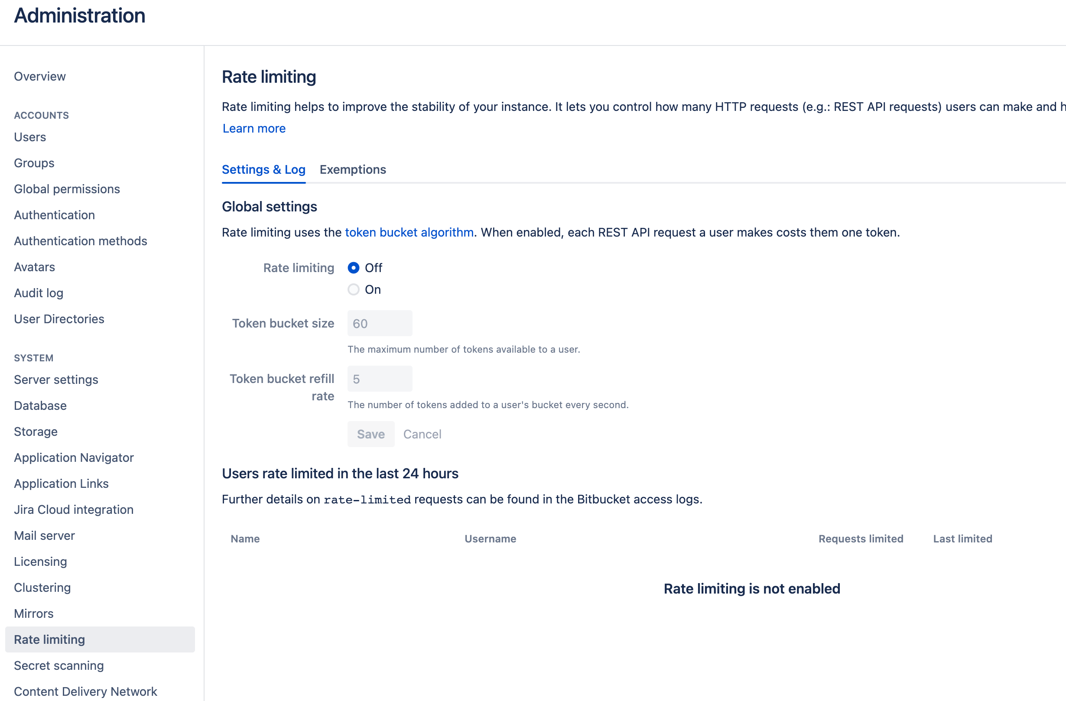This screenshot has width=1066, height=701.
Task: Click the Token bucket refill rate field
Action: pyautogui.click(x=379, y=379)
